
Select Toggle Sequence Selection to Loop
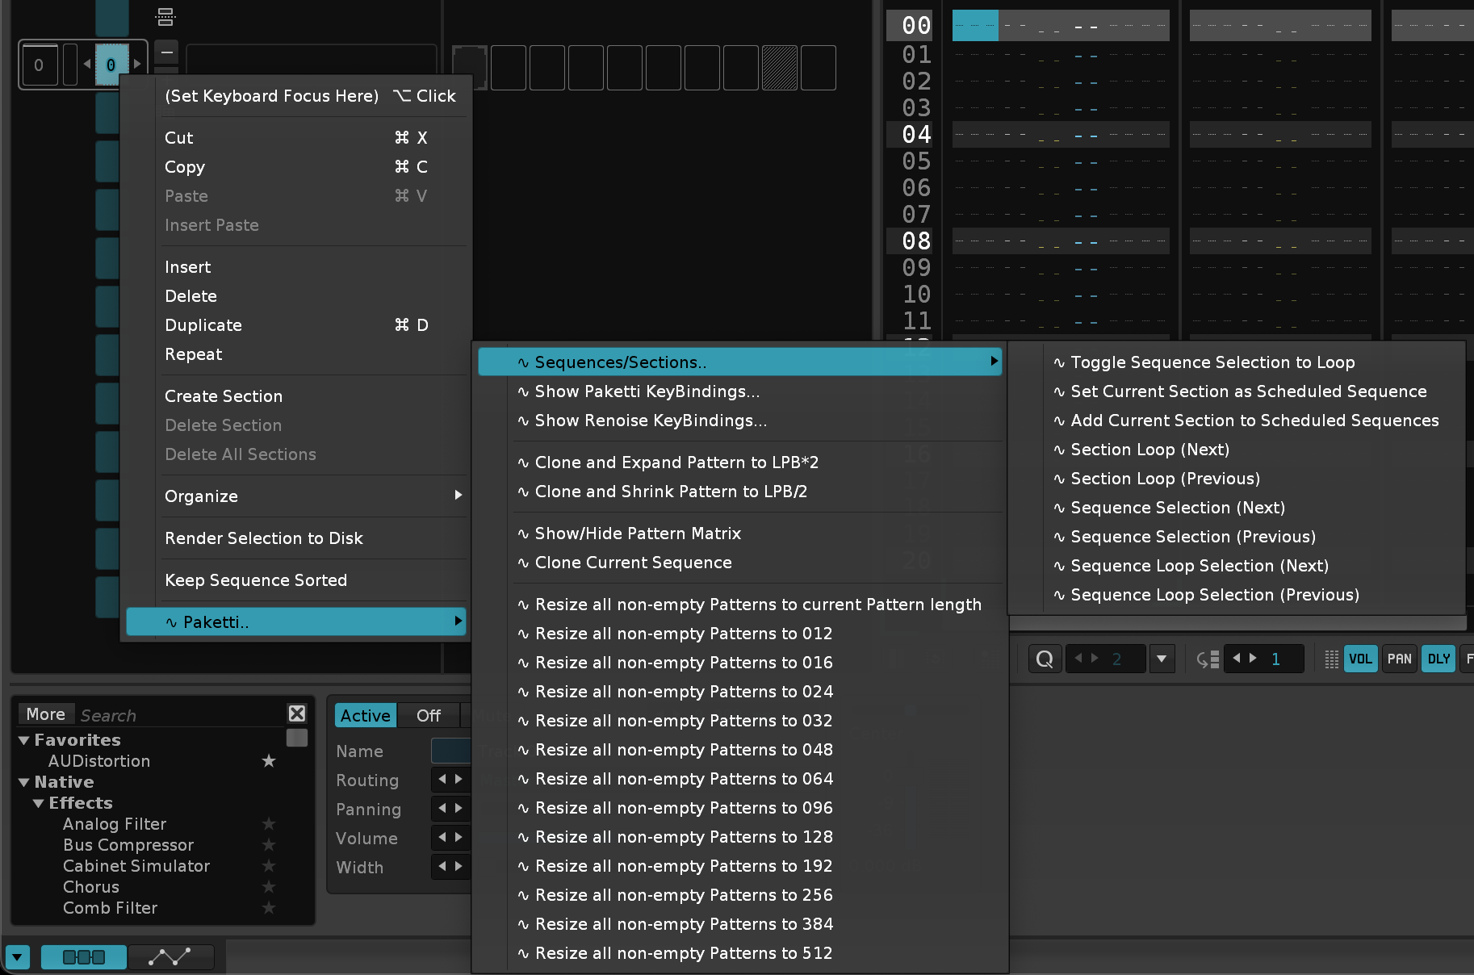coord(1212,362)
